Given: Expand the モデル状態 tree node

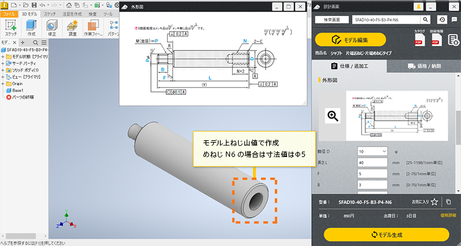Looking at the screenshot, I should tap(3, 57).
